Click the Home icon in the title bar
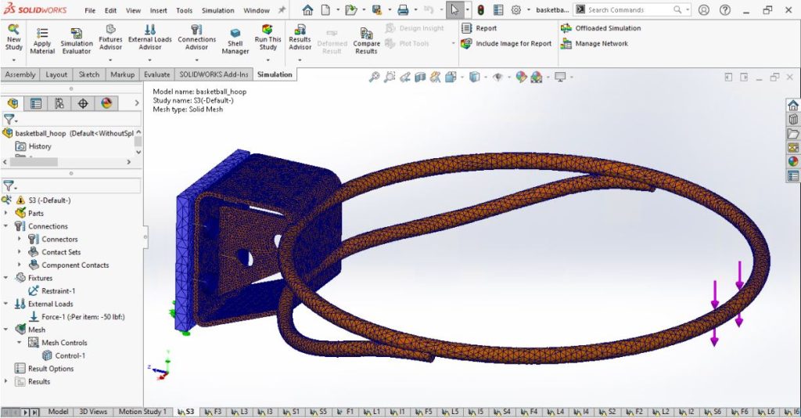The width and height of the screenshot is (801, 418). (307, 10)
